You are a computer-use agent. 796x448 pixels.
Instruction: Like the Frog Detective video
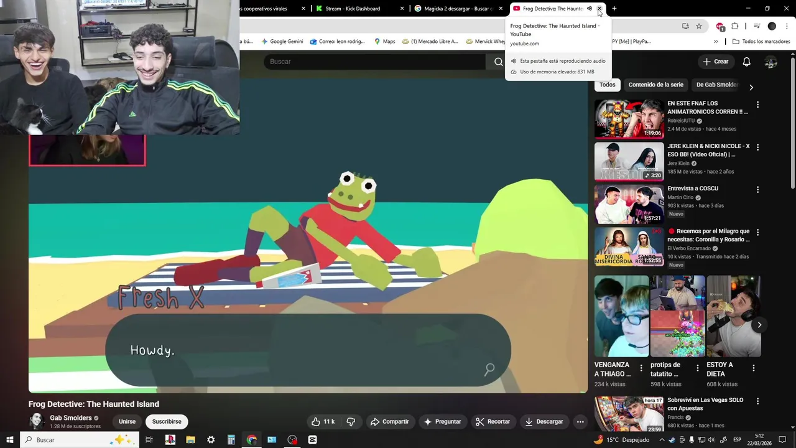click(x=323, y=422)
